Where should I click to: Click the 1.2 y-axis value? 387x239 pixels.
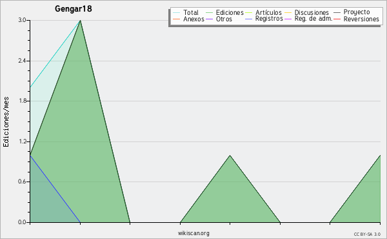[22, 141]
